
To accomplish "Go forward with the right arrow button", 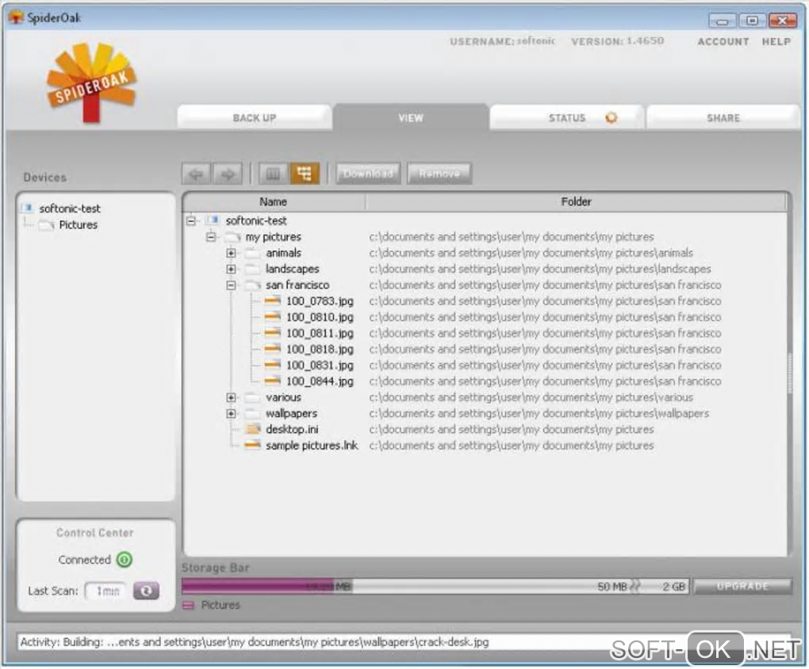I will (x=228, y=174).
